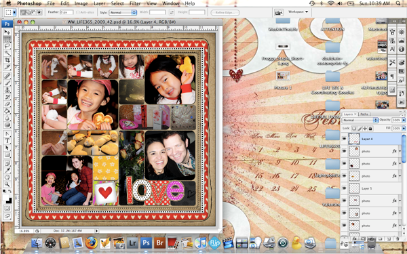
Task: Select the Paint Bucket tool
Action: 7,110
